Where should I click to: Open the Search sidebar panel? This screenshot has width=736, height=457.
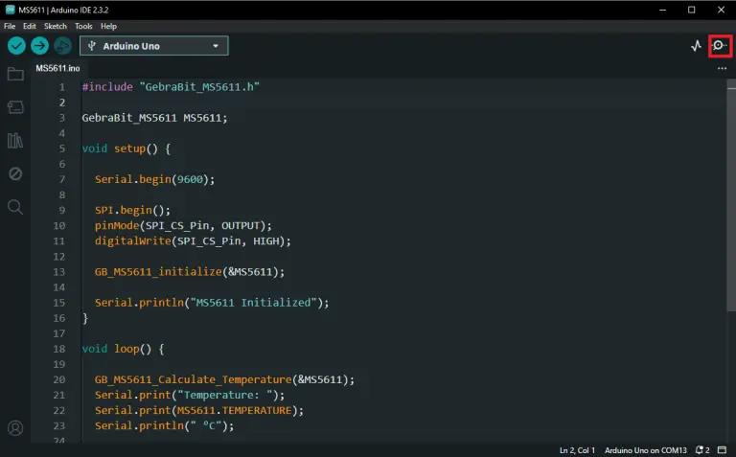(x=15, y=207)
